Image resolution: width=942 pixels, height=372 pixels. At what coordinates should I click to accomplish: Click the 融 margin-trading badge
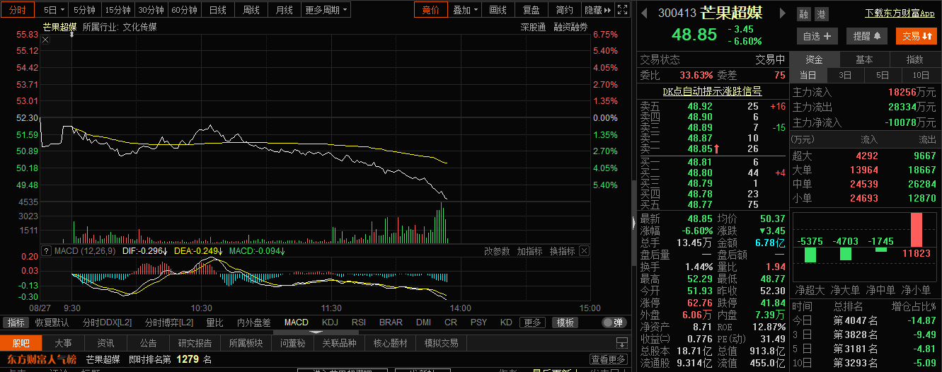803,14
